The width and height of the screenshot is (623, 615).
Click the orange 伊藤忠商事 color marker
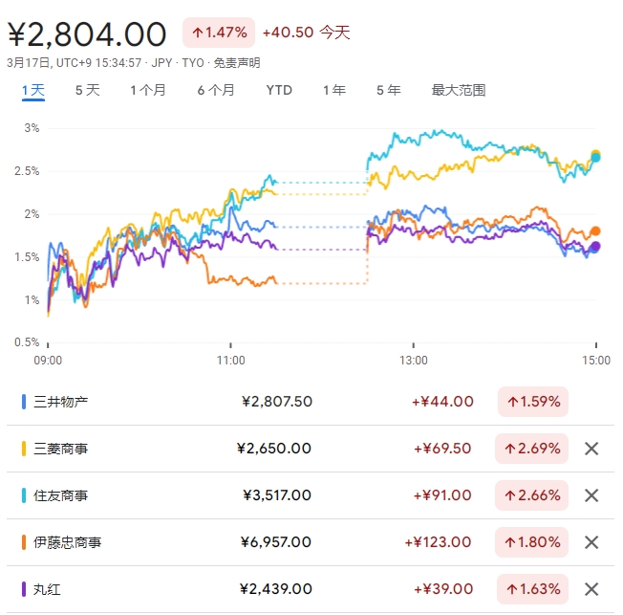click(23, 542)
